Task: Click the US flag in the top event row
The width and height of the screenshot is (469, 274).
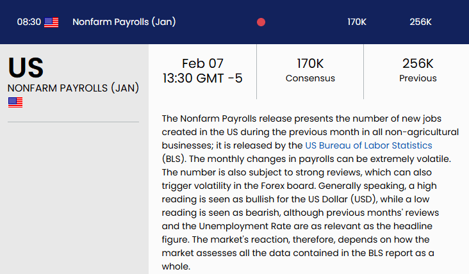Action: (51, 22)
